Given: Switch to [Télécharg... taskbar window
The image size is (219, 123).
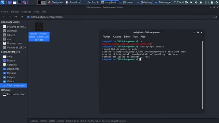Looking at the screenshot, I should (x=146, y=2).
